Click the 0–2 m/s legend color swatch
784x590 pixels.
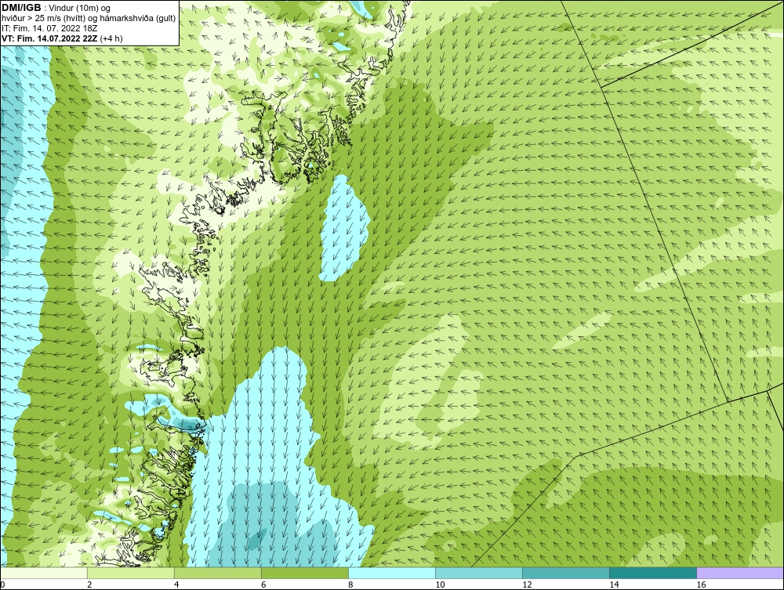tap(44, 573)
